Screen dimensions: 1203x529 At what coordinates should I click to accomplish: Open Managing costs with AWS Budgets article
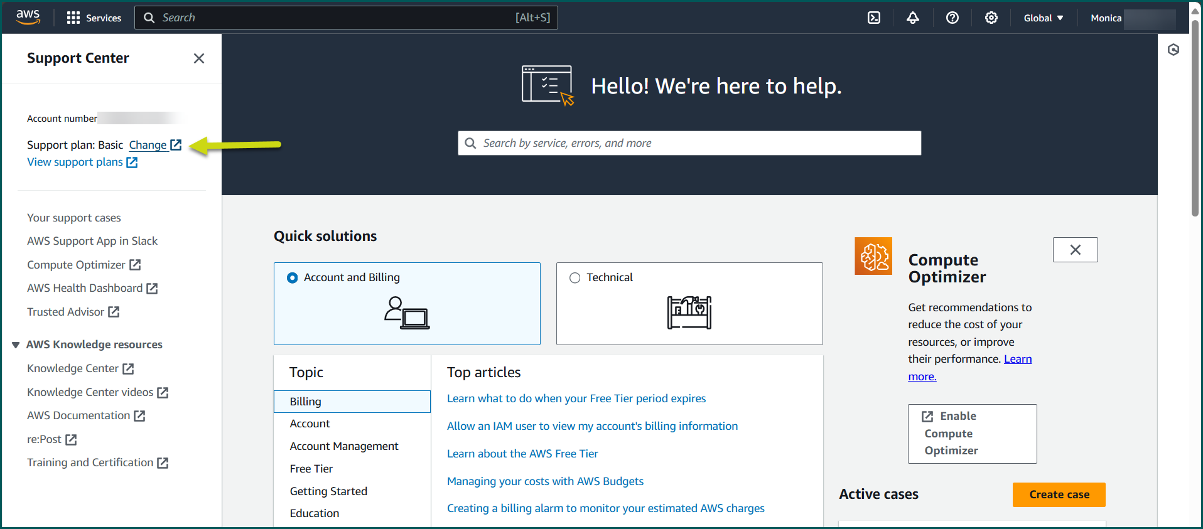tap(545, 481)
